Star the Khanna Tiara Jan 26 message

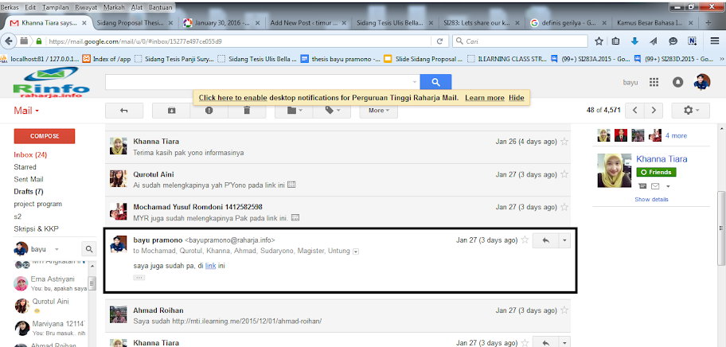[564, 141]
